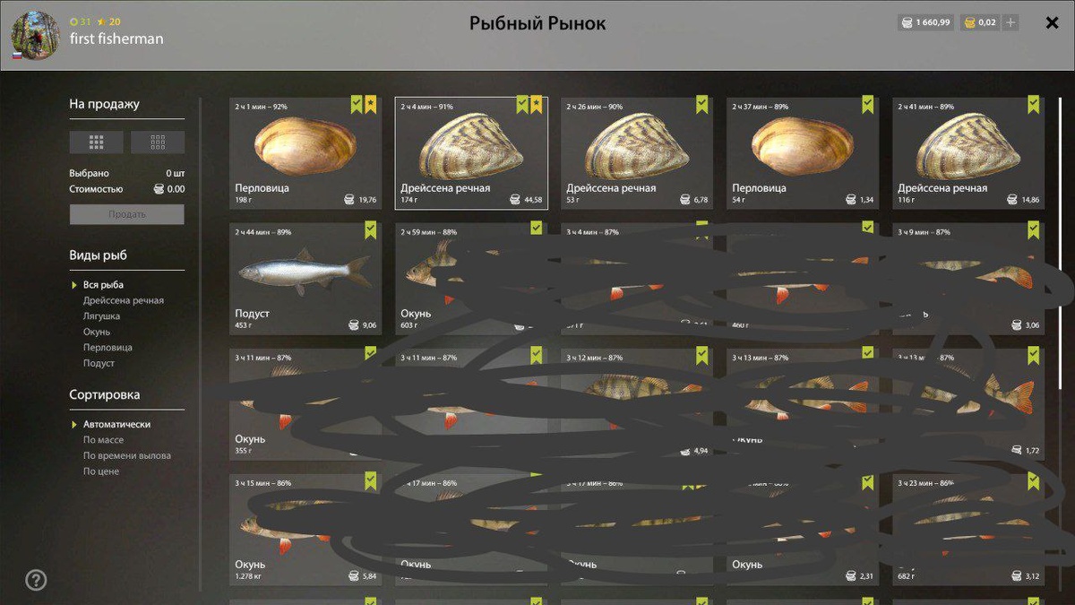Switch to the small grid view icon
The width and height of the screenshot is (1075, 605).
click(x=158, y=142)
